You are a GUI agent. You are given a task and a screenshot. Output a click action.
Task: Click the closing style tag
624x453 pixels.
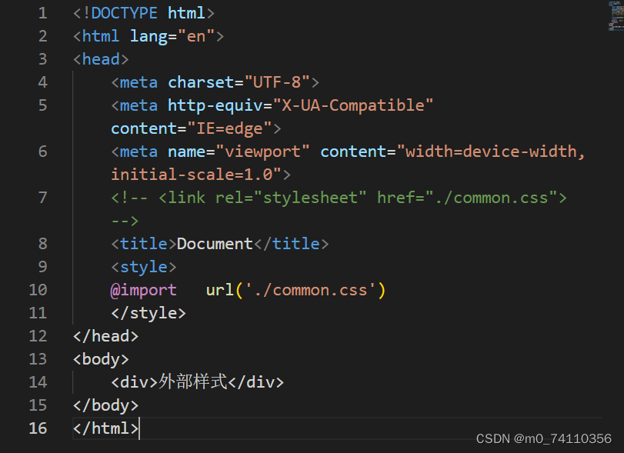tap(148, 313)
